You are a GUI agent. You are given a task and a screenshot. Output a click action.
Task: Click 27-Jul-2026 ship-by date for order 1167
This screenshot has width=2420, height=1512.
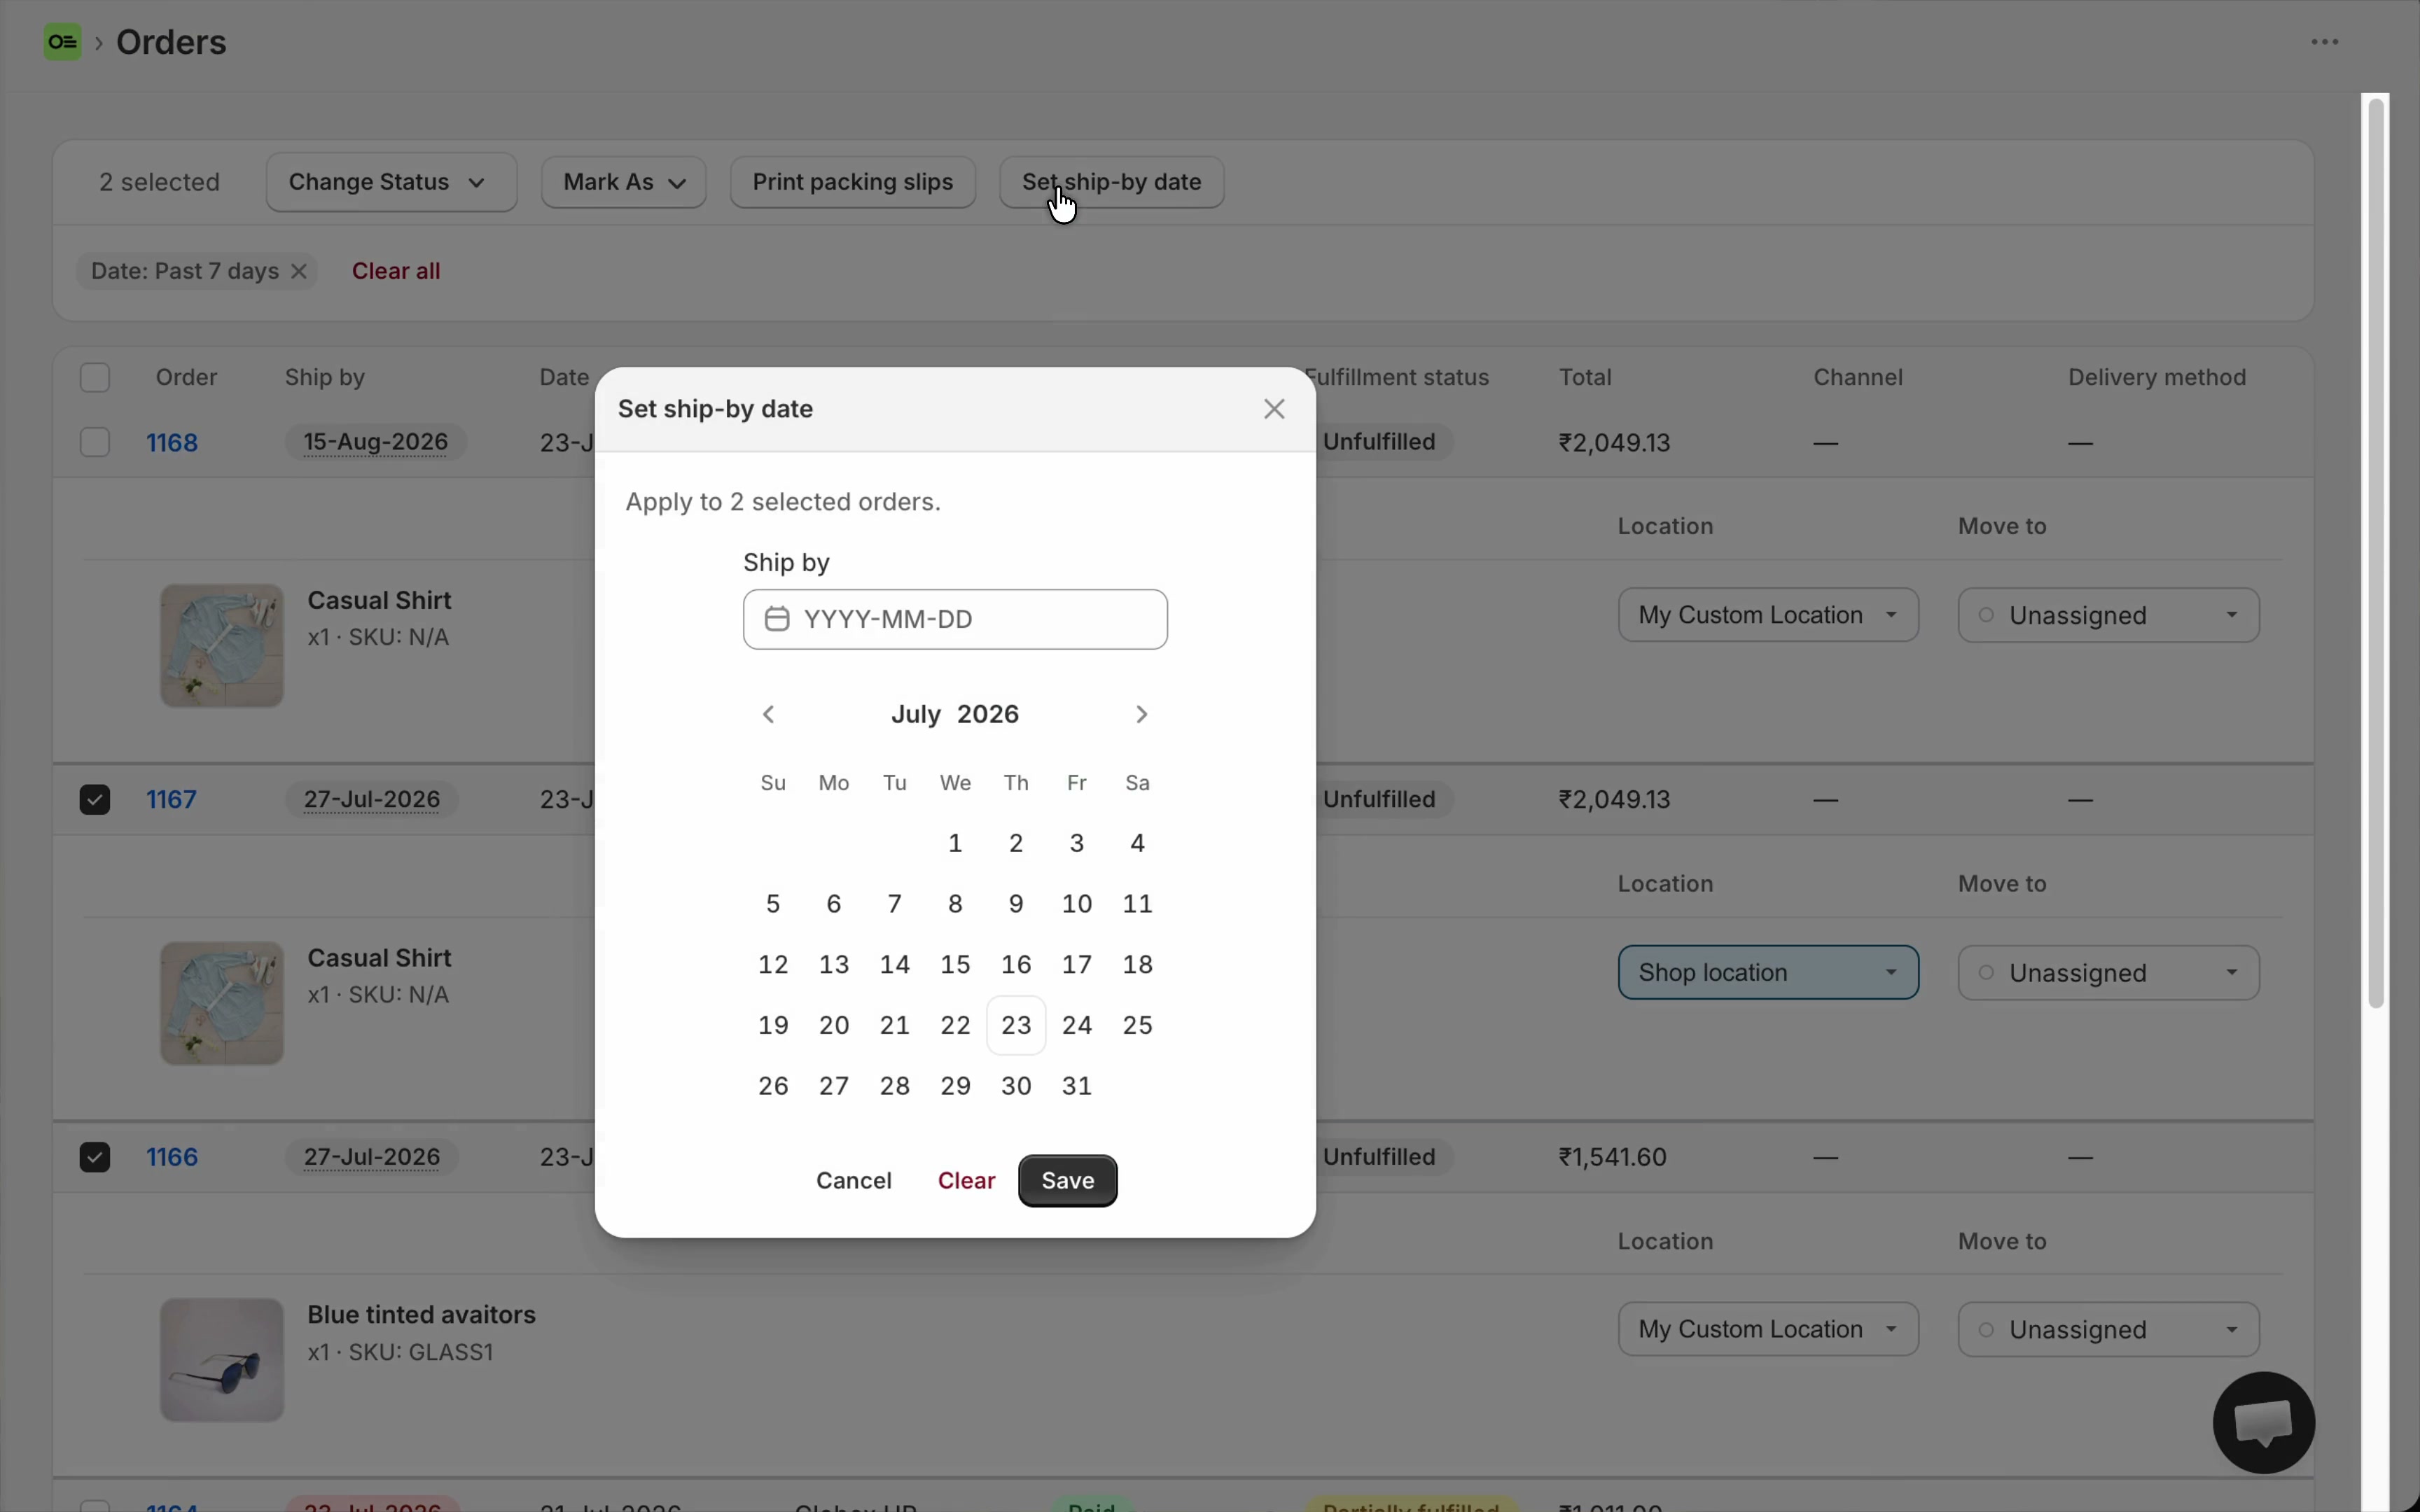click(372, 799)
